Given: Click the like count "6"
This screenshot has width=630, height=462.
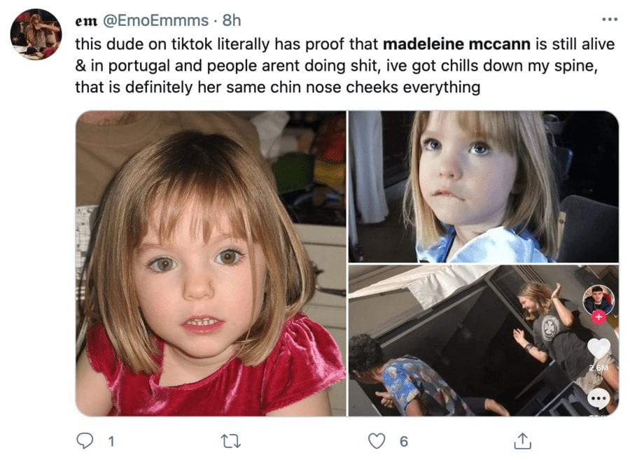Looking at the screenshot, I should click(403, 442).
